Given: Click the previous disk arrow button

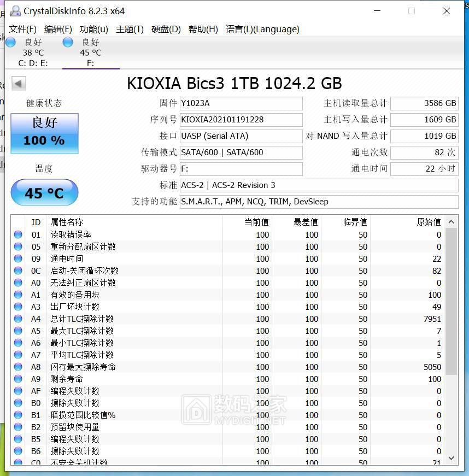Looking at the screenshot, I should point(19,83).
